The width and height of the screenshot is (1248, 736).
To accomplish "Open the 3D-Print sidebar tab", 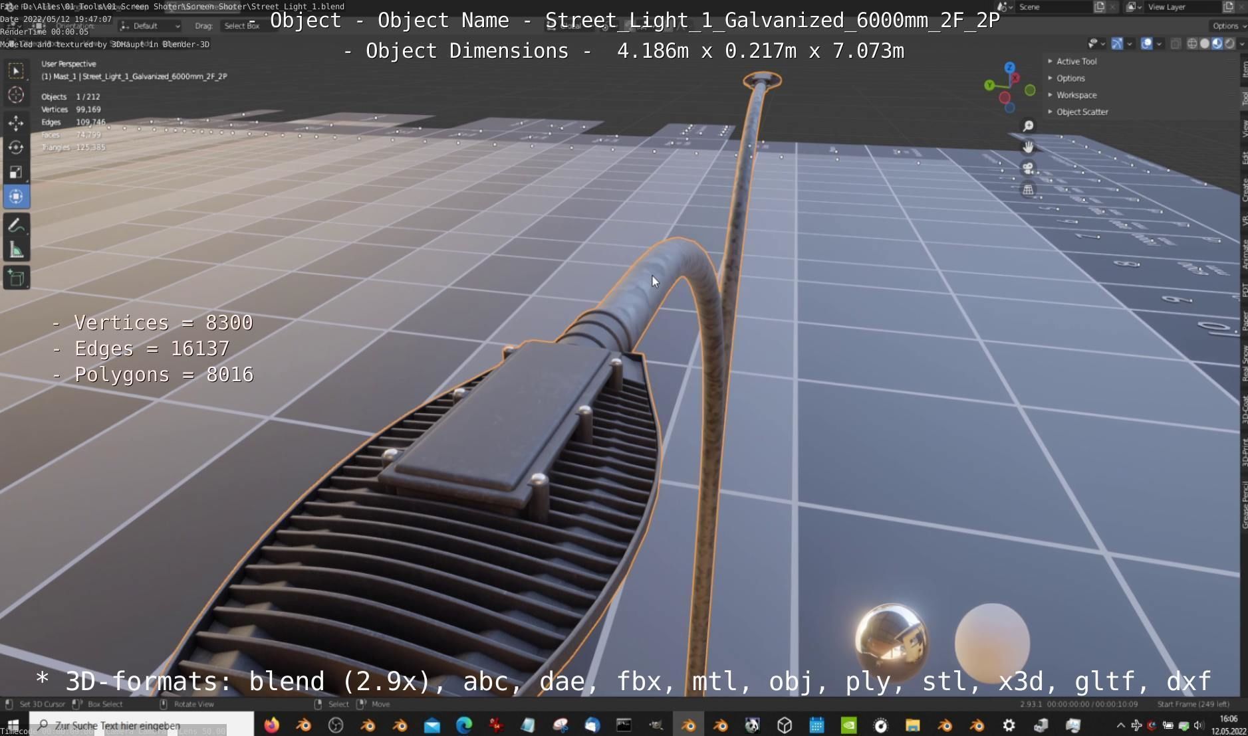I will 1244,452.
